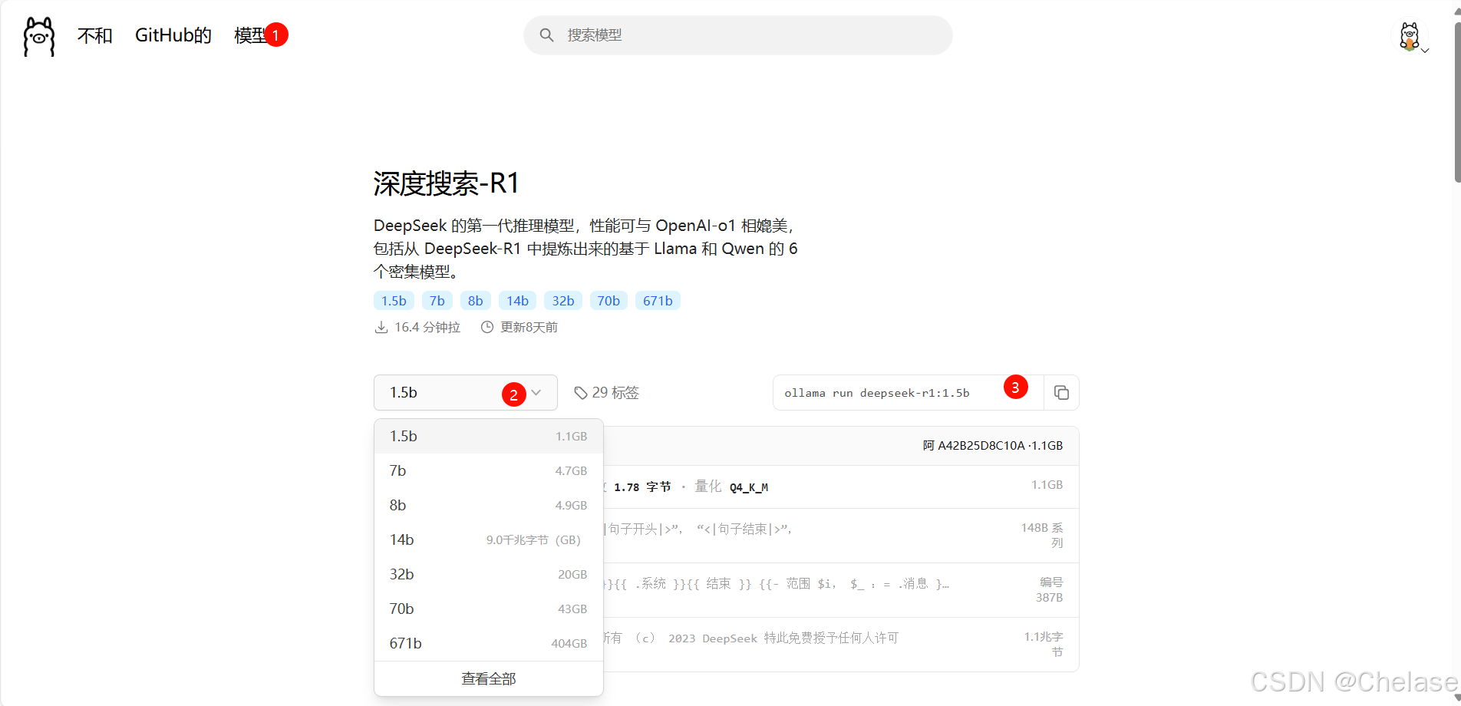Click the 8b blue tag chip
1461x706 pixels.
476,301
